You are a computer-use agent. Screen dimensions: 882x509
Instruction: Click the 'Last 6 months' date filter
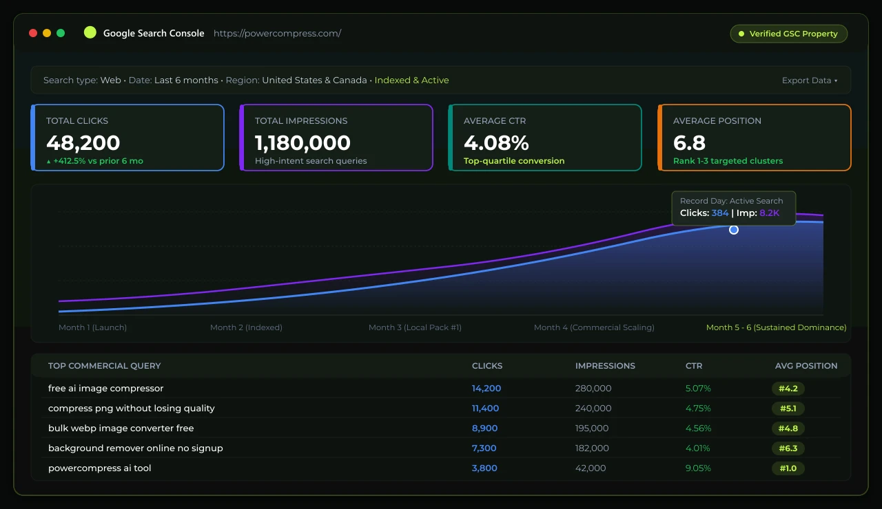pos(186,80)
